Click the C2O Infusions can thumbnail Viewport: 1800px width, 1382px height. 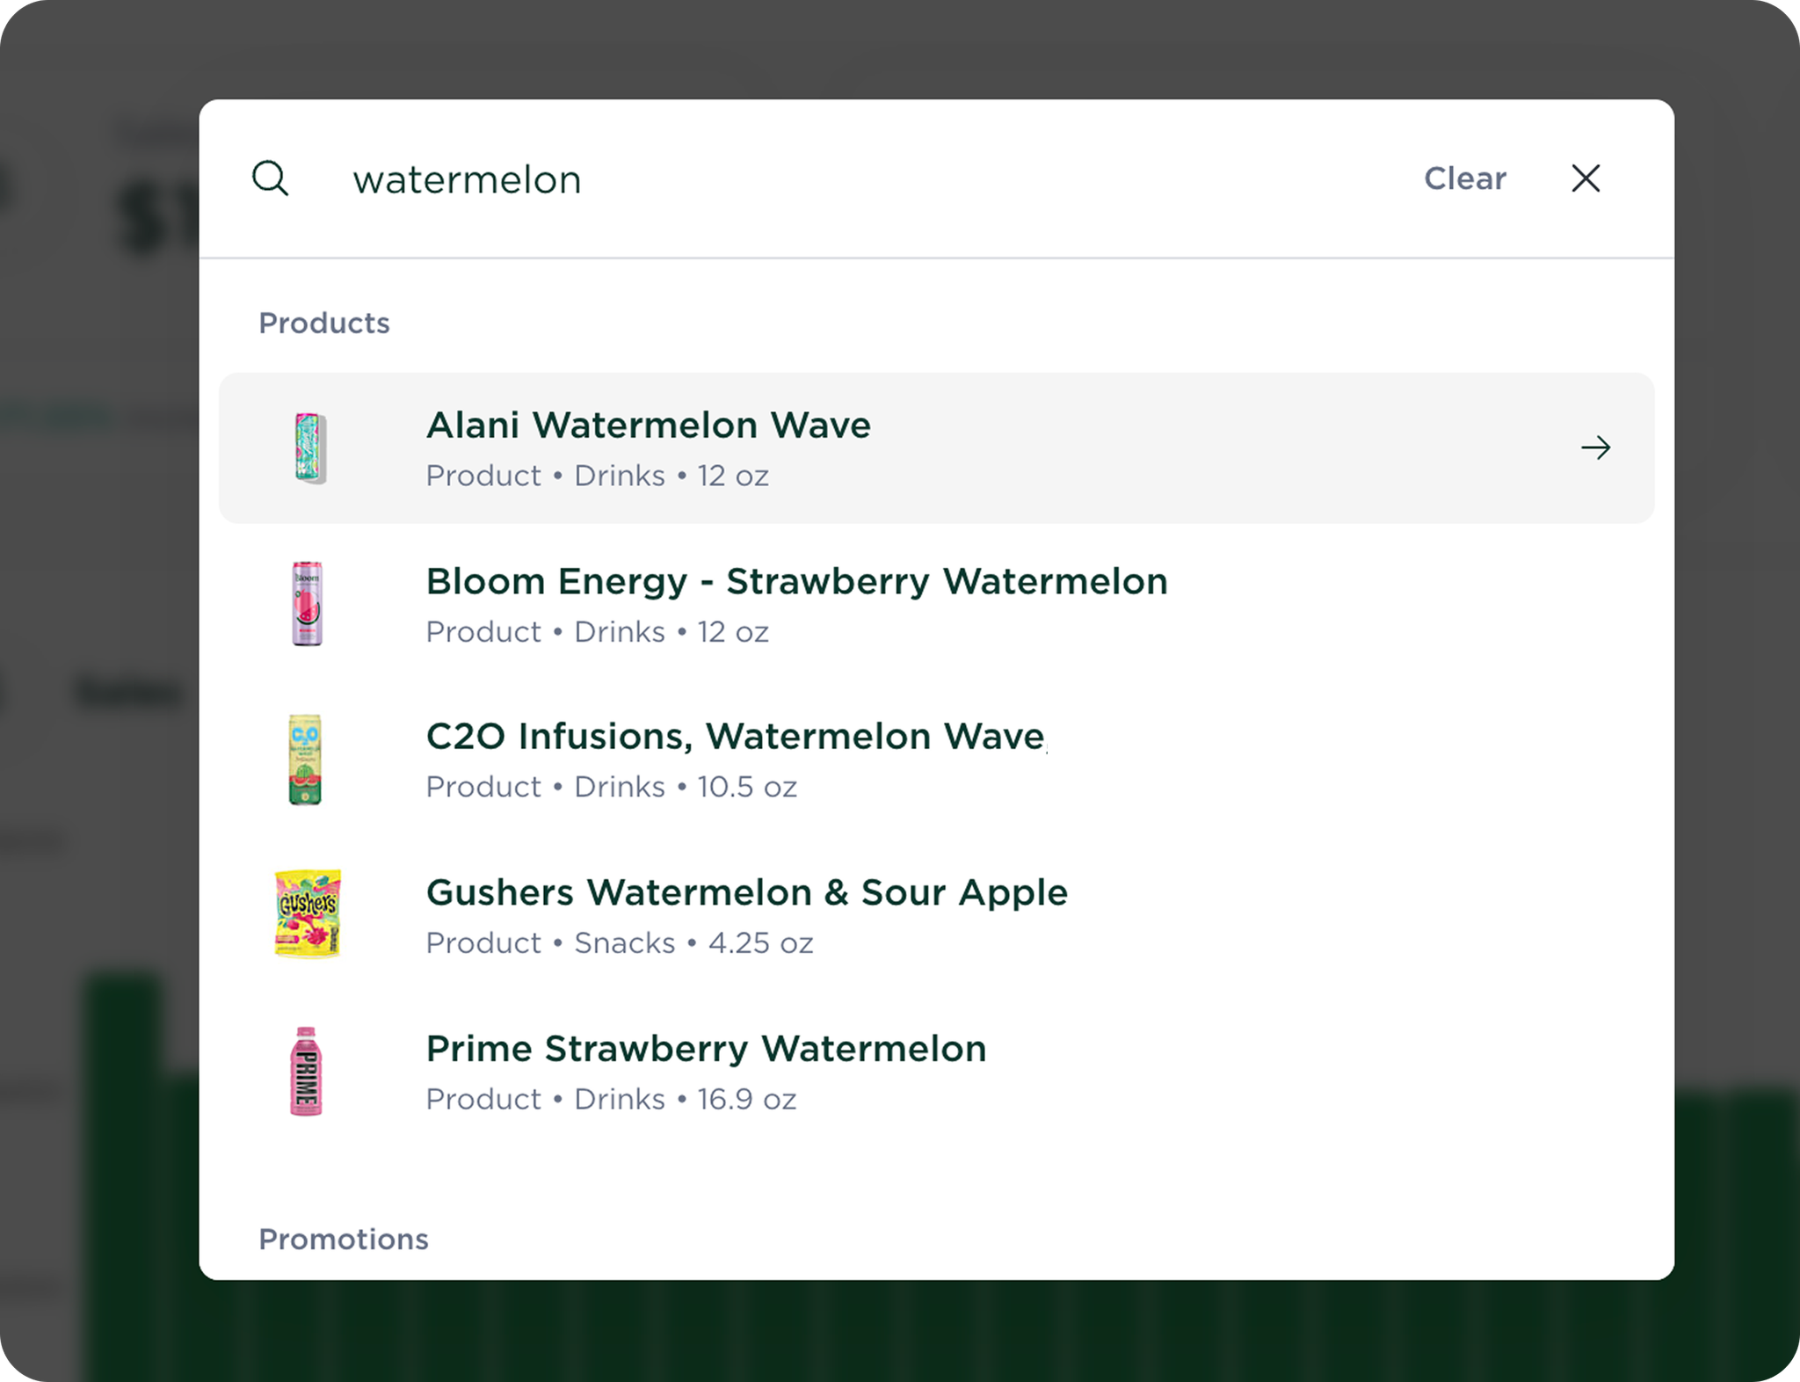tap(306, 760)
